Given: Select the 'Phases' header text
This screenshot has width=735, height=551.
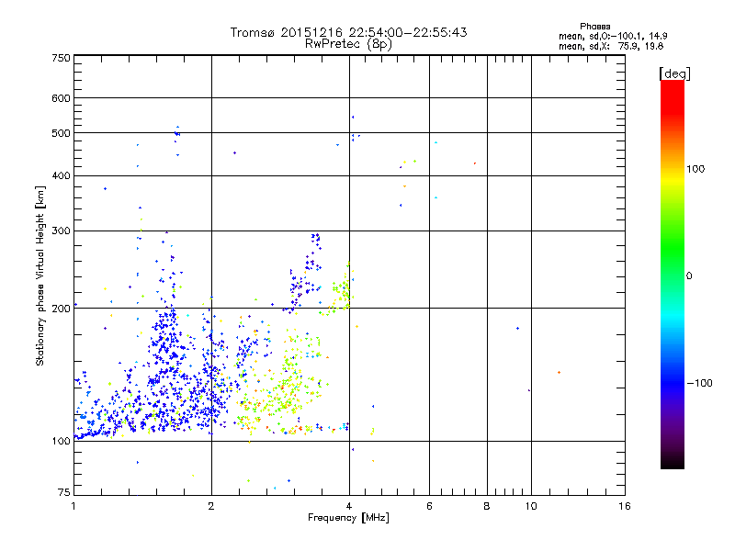Looking at the screenshot, I should [594, 27].
